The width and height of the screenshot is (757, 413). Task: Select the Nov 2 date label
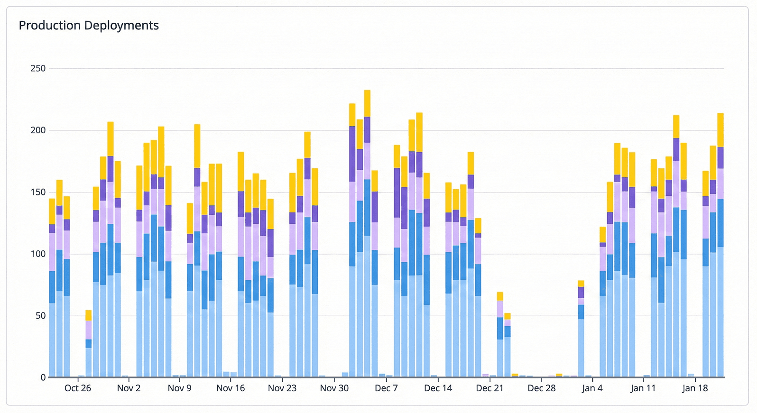point(129,388)
